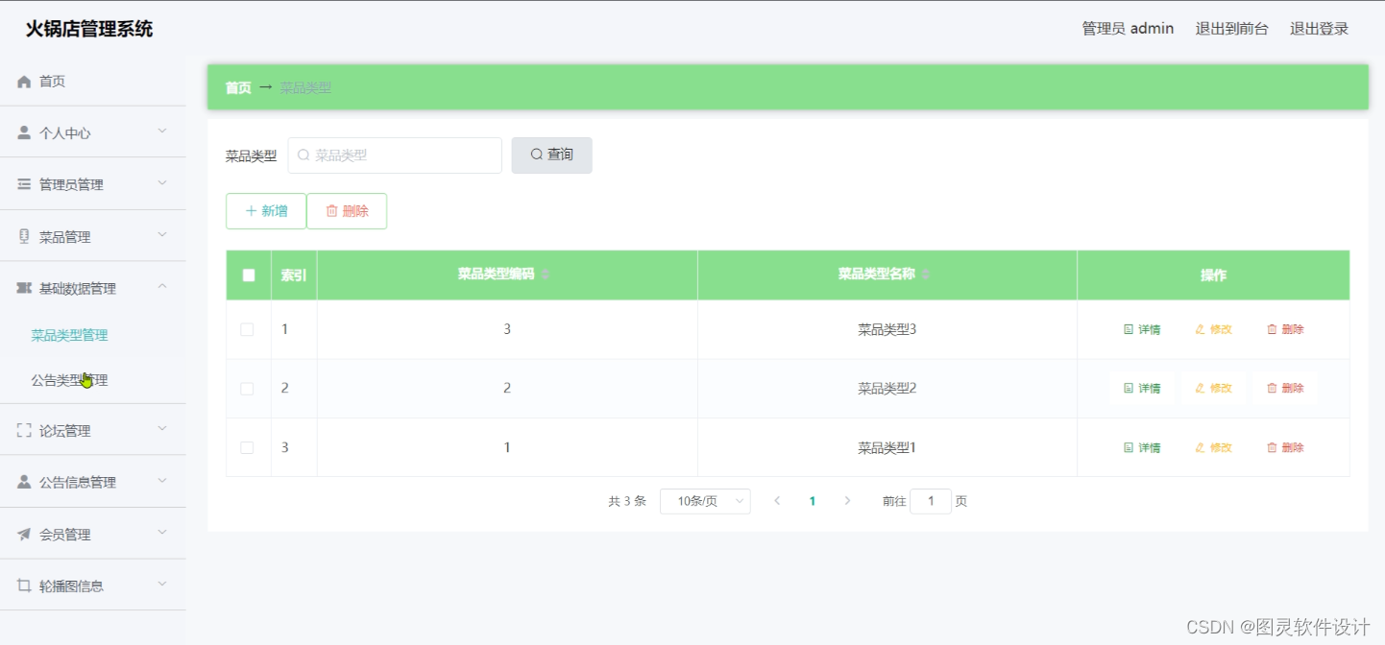The image size is (1385, 645).
Task: Check the checkbox for 菜品类型2 row
Action: [248, 388]
